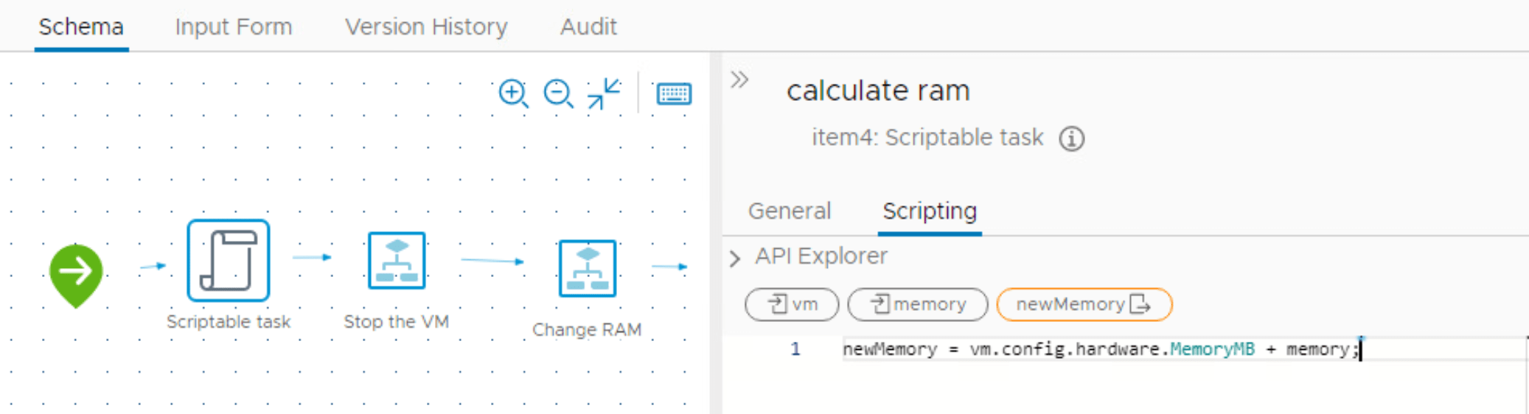Fit workflow schema to screen
Viewport: 1529px width, 414px height.
tap(604, 94)
